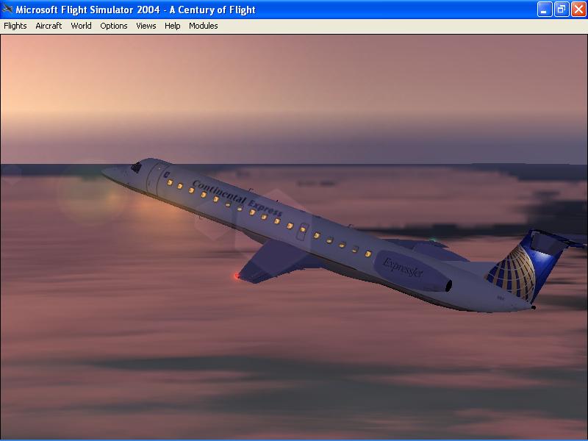588x441 pixels.
Task: Restore down the Flight Simulator window
Action: [562, 10]
